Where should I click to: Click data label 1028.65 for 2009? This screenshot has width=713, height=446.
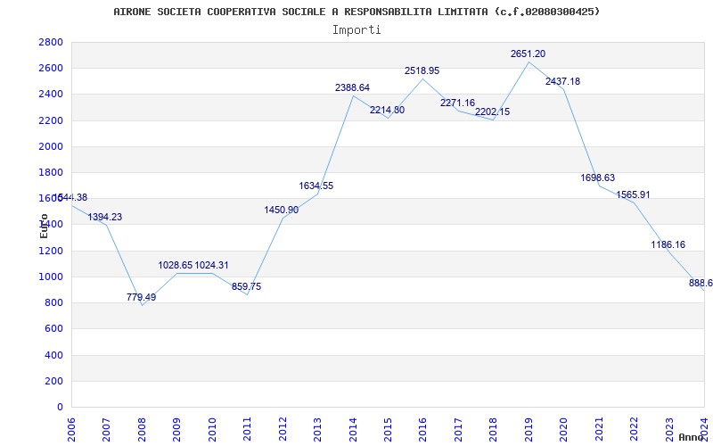click(x=176, y=265)
